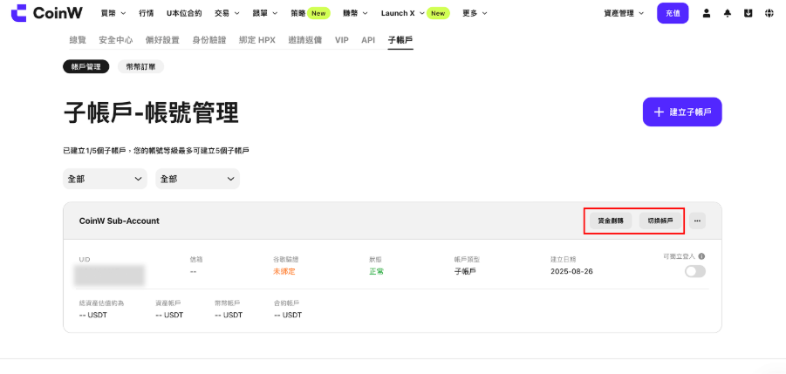Viewport: 786px width, 374px height.
Task: Select the 子帳戶 tab in account navigation
Action: pos(400,40)
